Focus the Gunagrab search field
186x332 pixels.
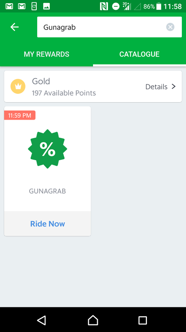(x=109, y=27)
